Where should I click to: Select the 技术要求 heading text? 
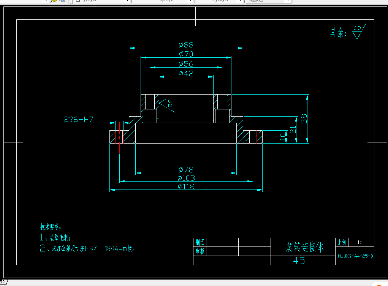point(51,227)
